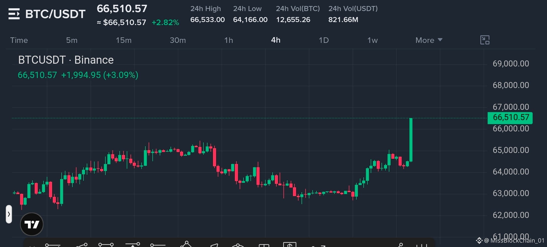Click the 64,000.00 price axis label
Image resolution: width=547 pixels, height=247 pixels.
click(511, 172)
